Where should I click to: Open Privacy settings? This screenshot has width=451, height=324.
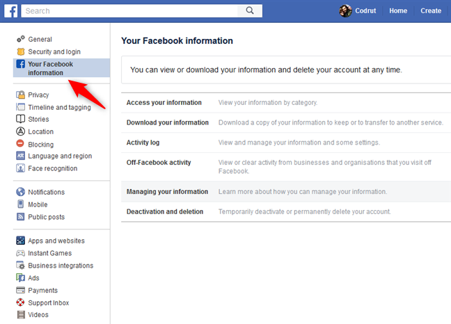coord(38,95)
